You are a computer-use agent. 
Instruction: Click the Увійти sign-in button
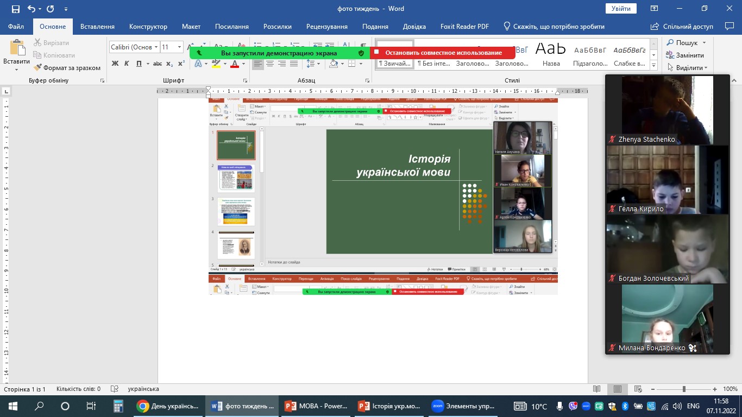point(621,9)
